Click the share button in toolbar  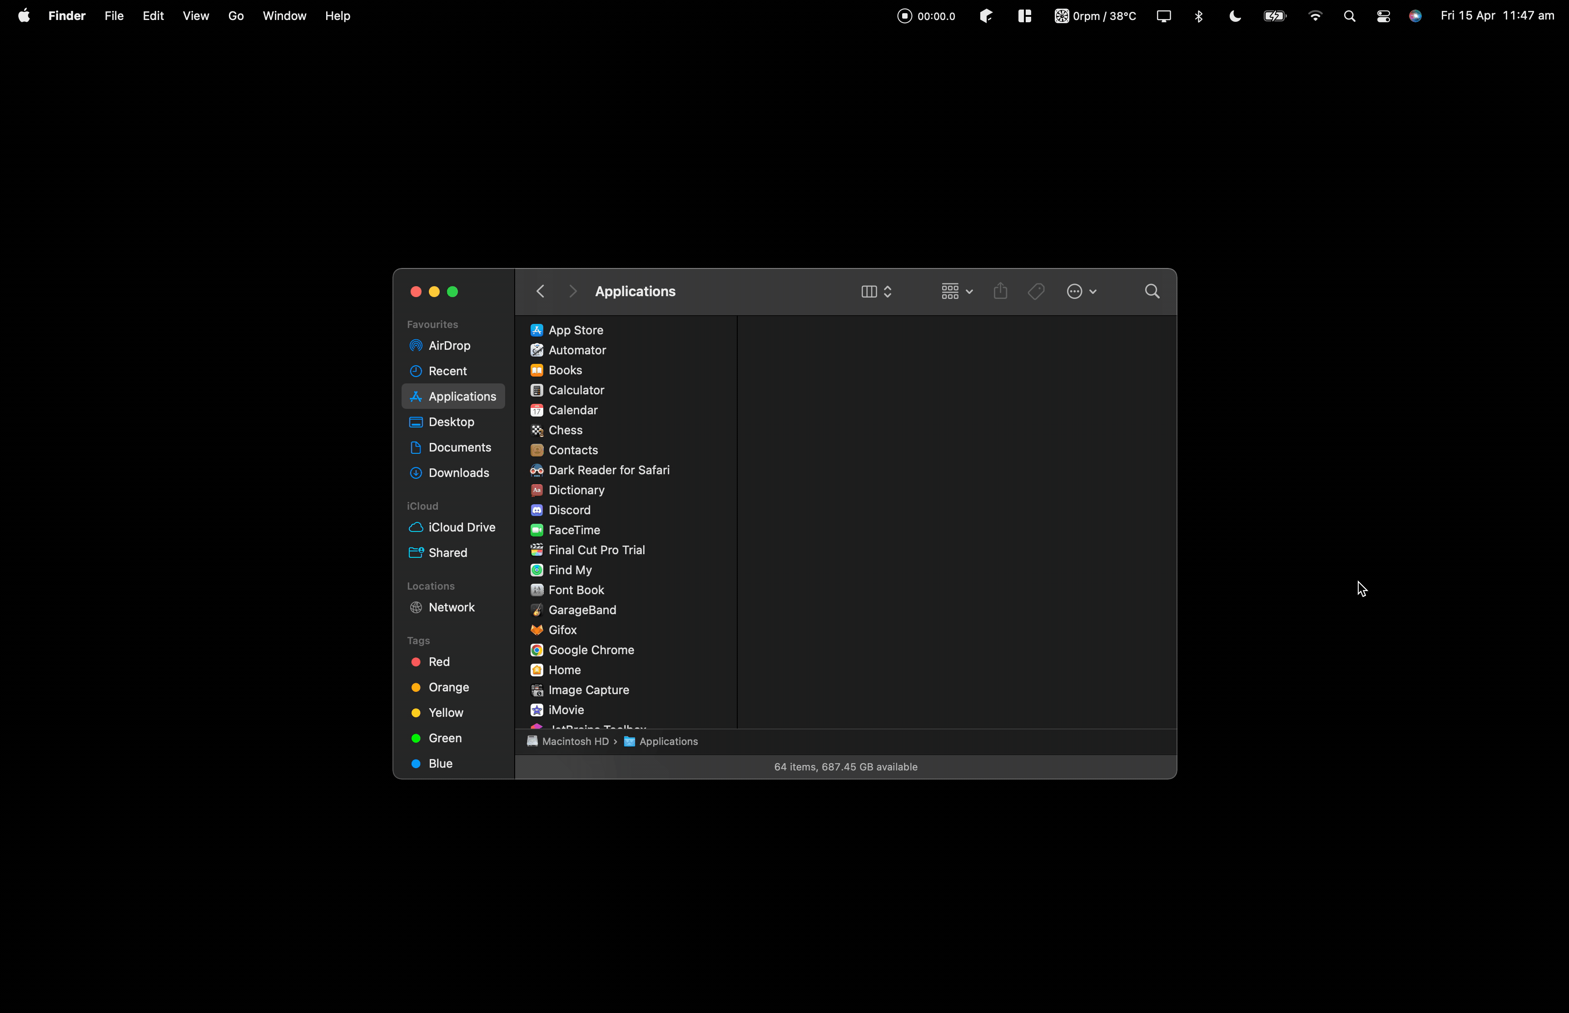click(999, 290)
